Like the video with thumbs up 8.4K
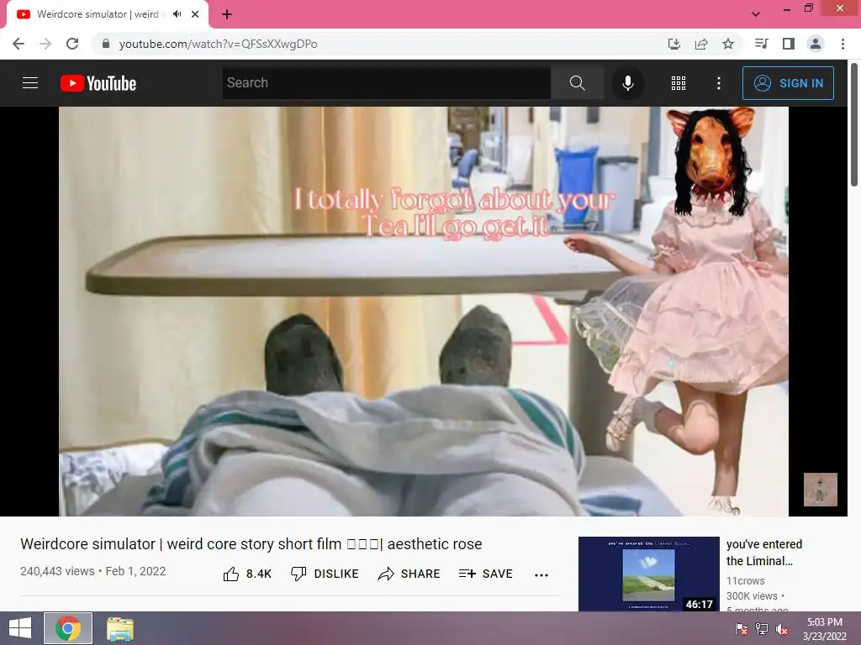 pos(248,574)
